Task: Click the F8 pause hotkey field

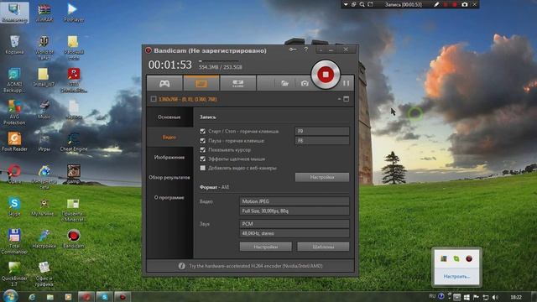Action: (322, 140)
